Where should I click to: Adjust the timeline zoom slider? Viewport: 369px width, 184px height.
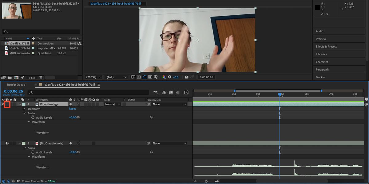[x=207, y=181]
